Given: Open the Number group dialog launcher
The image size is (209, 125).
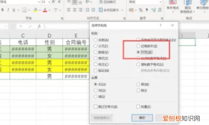Looking at the screenshot, I should (162, 18).
